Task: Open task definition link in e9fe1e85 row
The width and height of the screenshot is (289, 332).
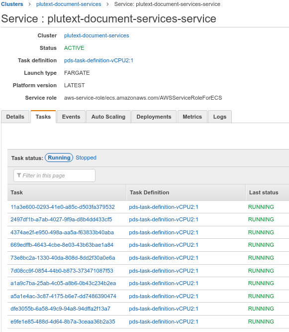Action: (x=164, y=322)
